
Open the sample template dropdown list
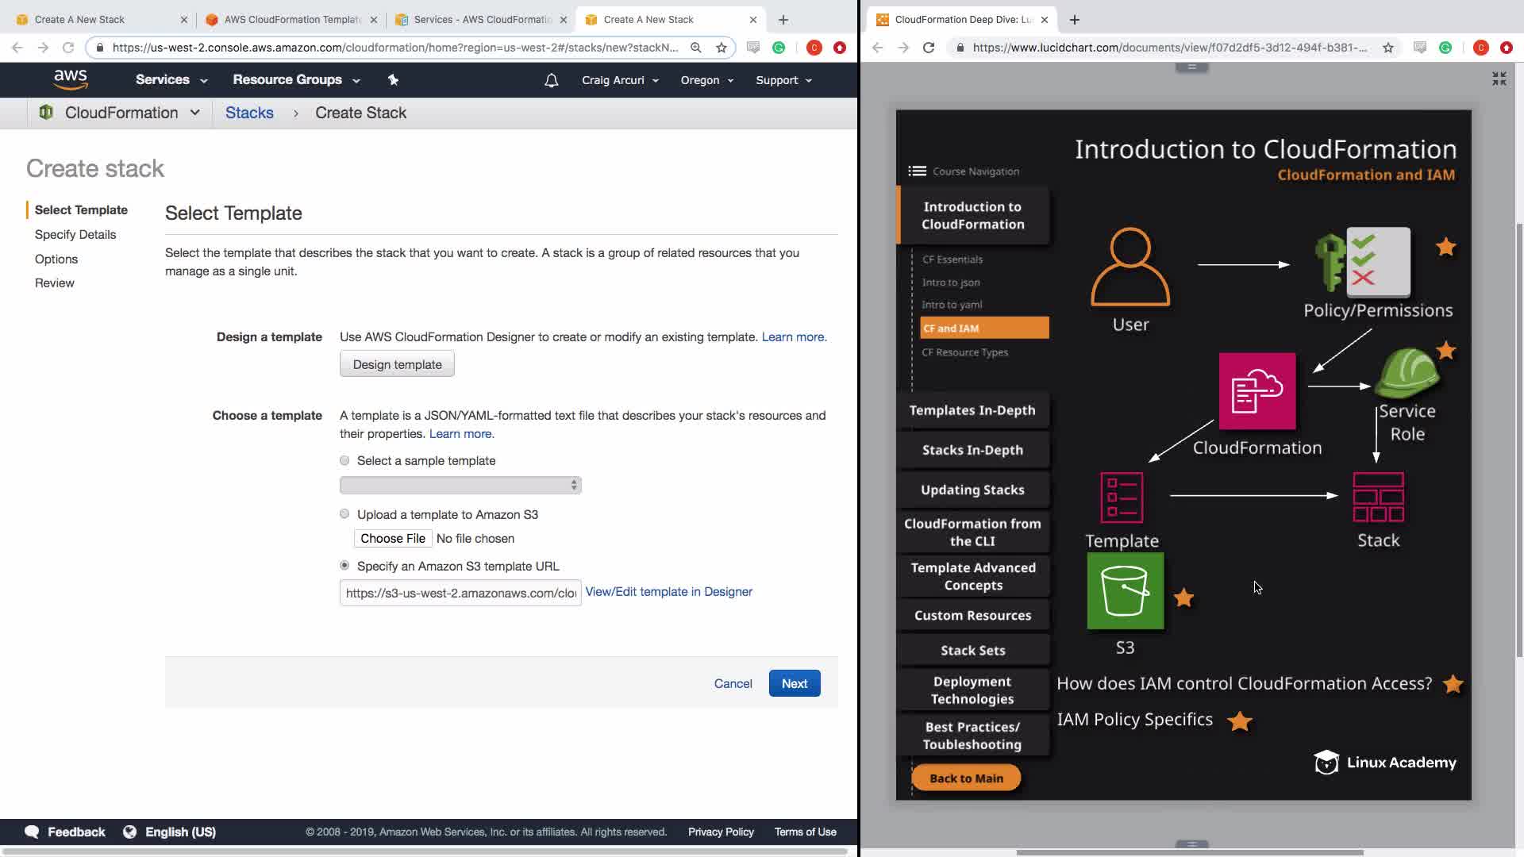460,485
